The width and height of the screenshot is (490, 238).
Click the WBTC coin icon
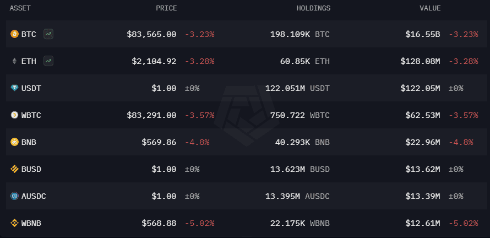pos(14,115)
